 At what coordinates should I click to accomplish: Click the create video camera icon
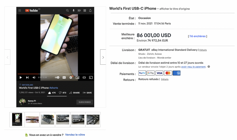(x=79, y=10)
